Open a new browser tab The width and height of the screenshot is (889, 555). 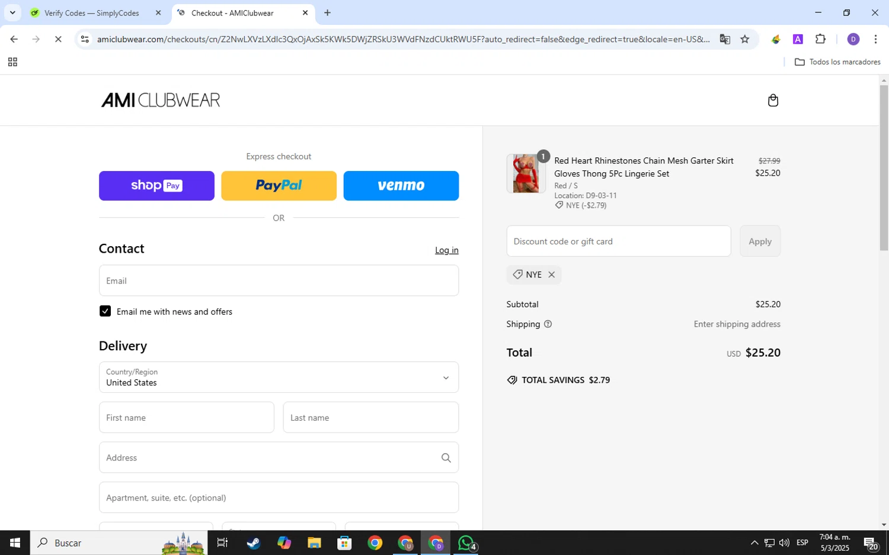coord(327,12)
